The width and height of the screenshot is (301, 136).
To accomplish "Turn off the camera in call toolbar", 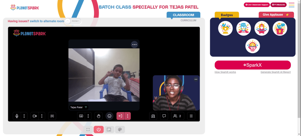I will [35, 116].
